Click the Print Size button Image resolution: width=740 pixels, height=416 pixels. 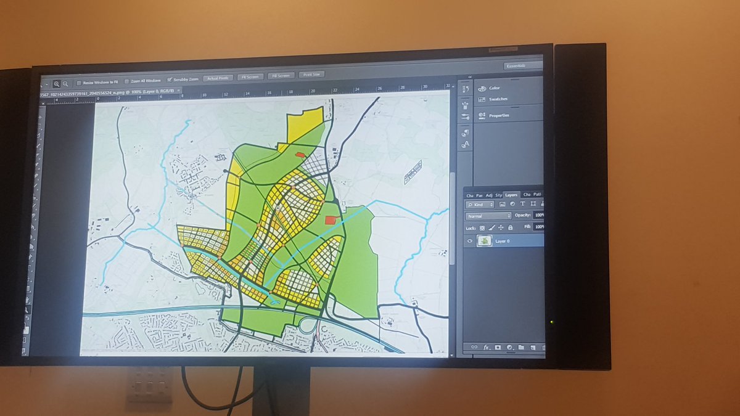[312, 75]
